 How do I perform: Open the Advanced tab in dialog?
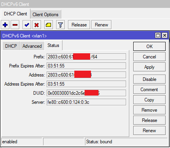point(32,46)
